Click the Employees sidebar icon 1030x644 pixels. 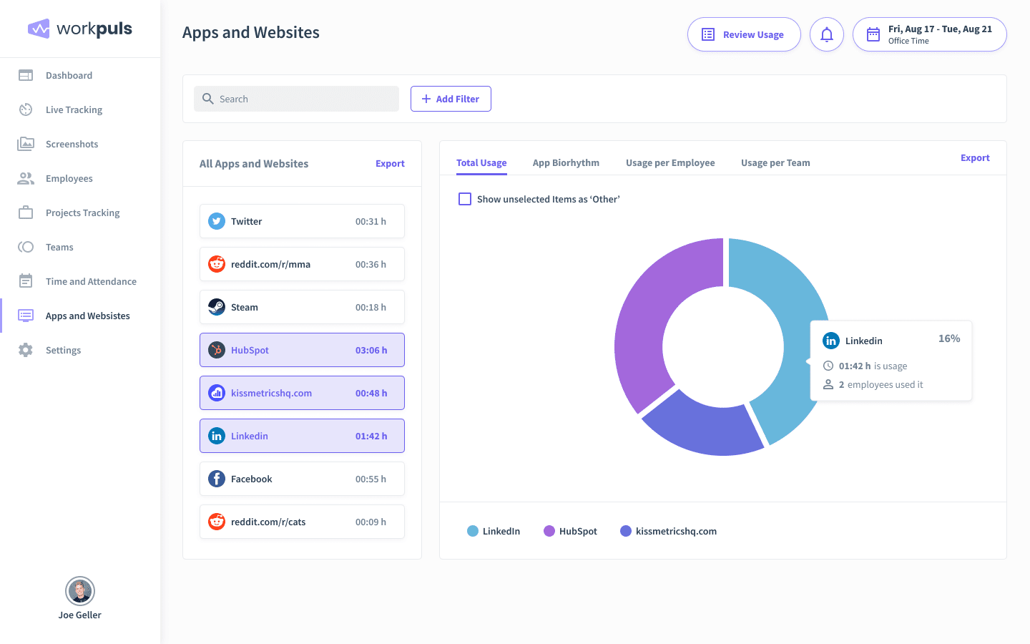(26, 178)
